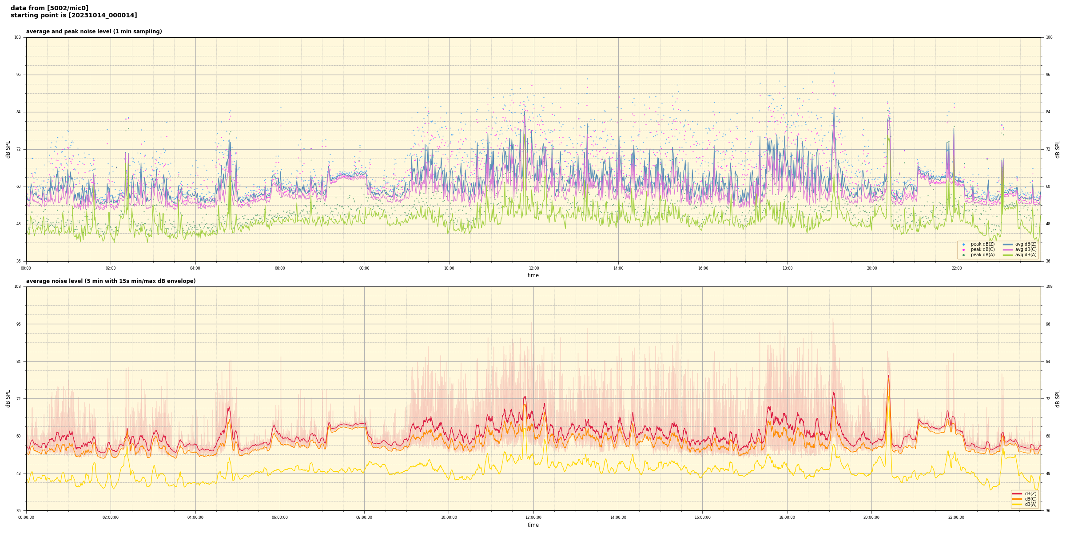
Task: Click the 'time' x-axis label under the top chart
Action: pos(533,275)
